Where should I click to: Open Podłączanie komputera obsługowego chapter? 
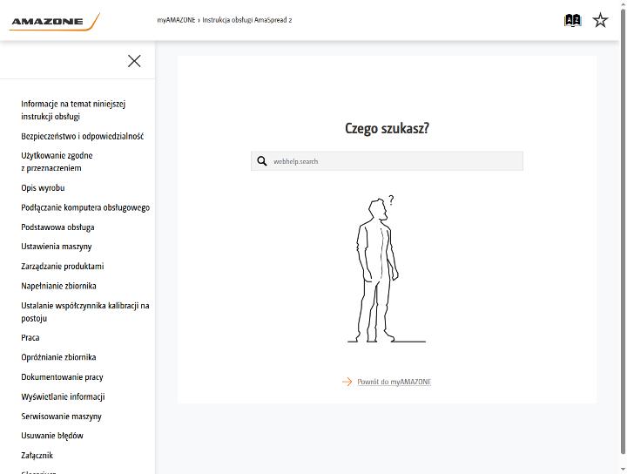85,207
